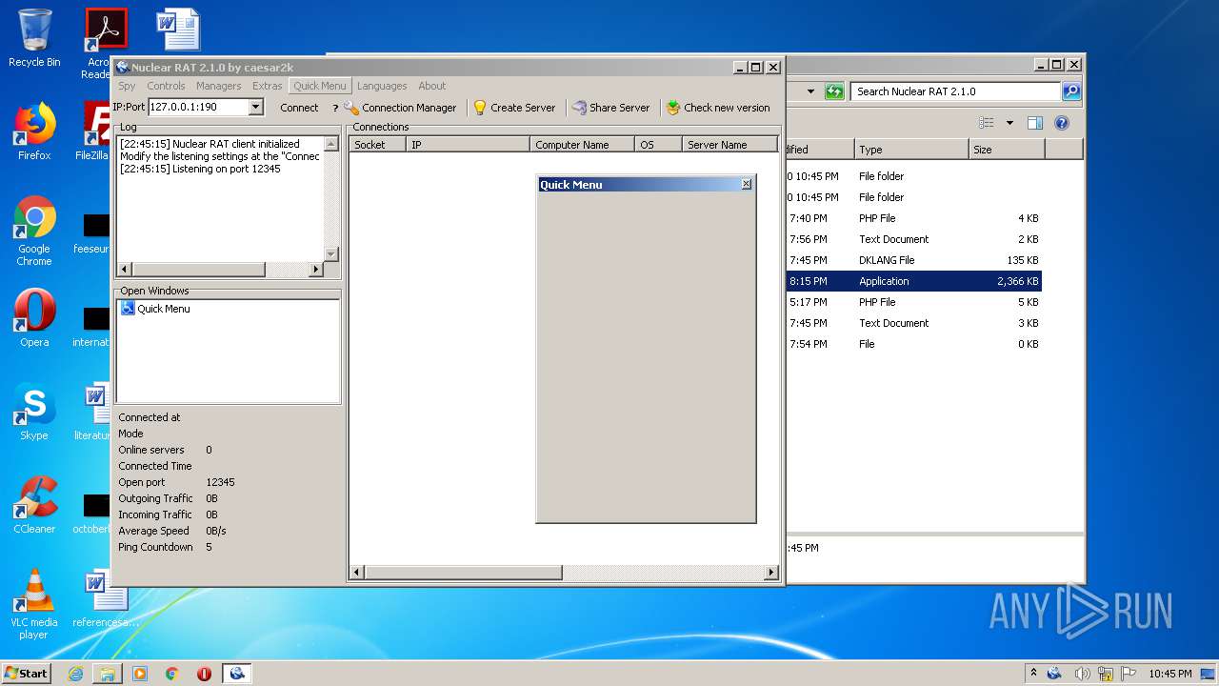Open the Controls menu
This screenshot has width=1219, height=686.
pyautogui.click(x=166, y=86)
